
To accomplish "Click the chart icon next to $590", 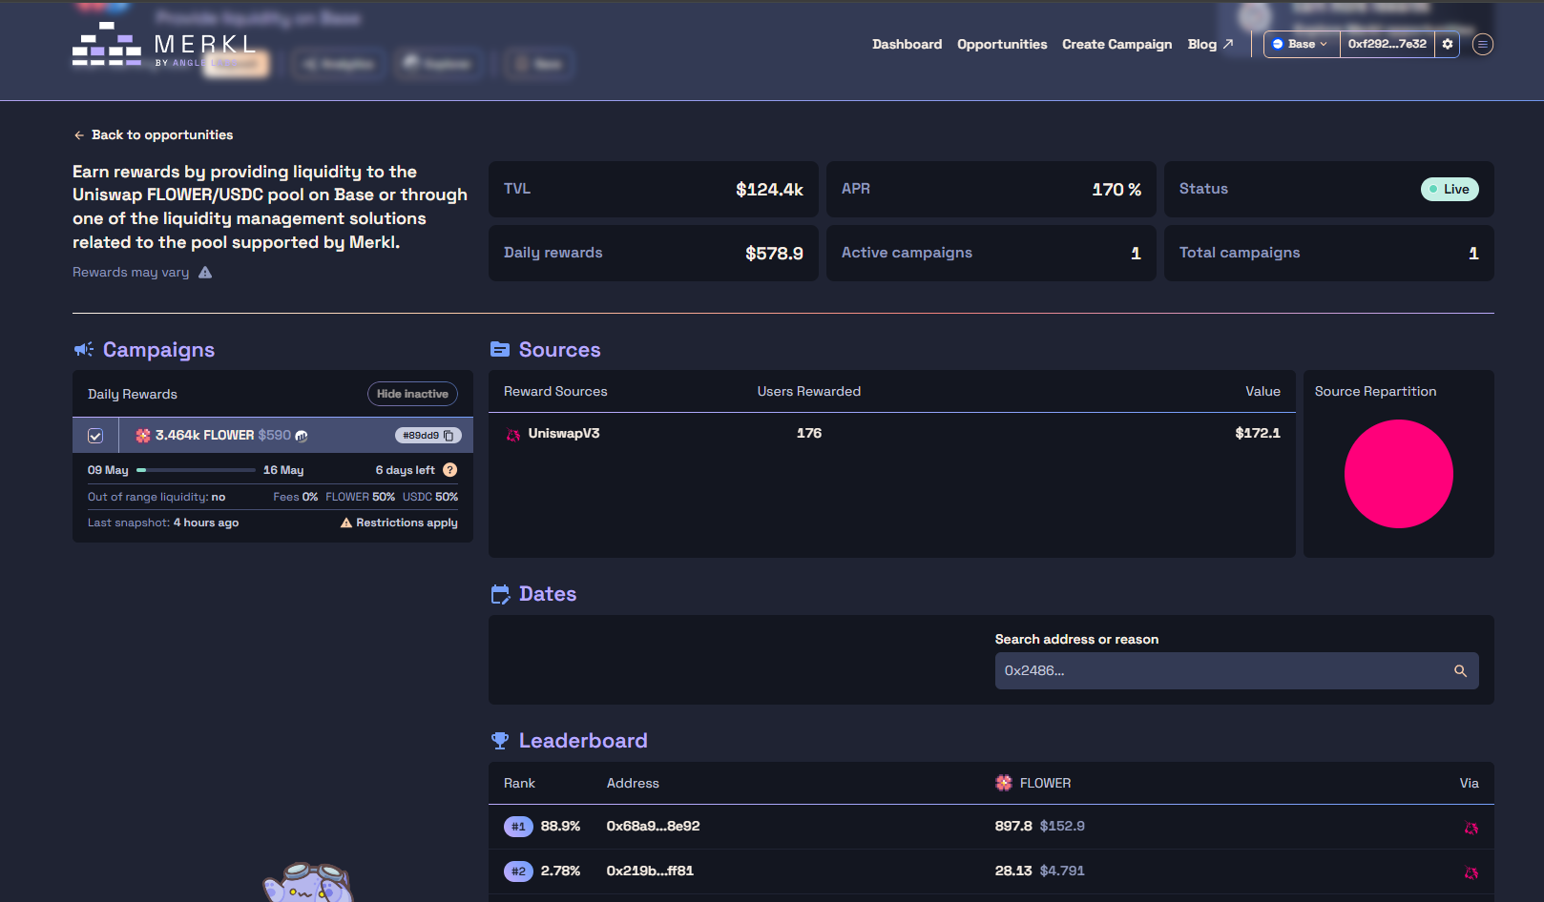I will 302,436.
